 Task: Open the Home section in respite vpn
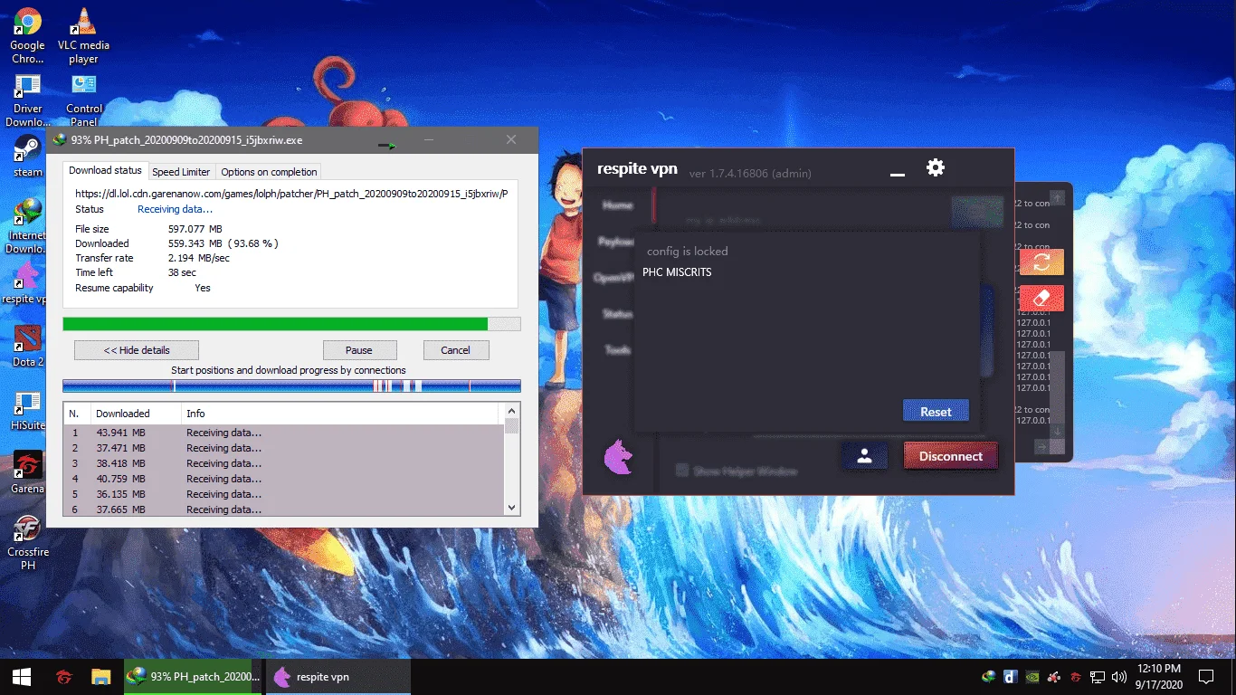coord(618,205)
